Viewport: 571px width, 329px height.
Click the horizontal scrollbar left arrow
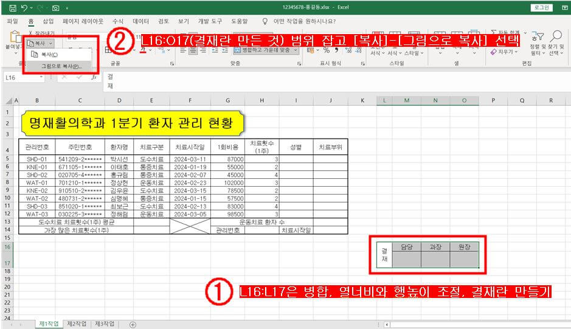click(x=387, y=325)
